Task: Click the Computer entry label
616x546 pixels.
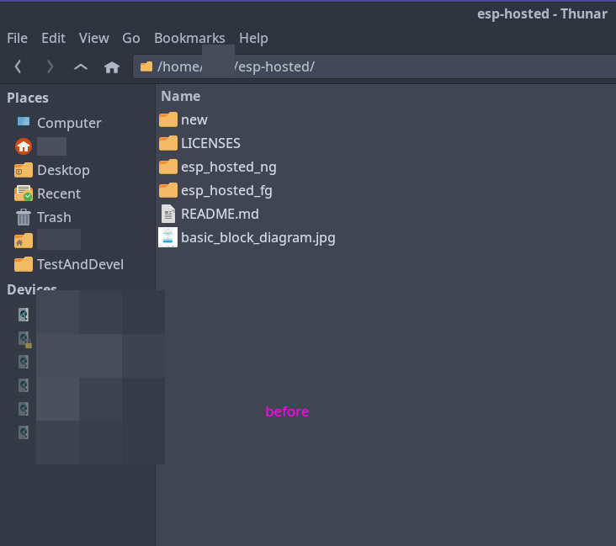Action: point(69,123)
